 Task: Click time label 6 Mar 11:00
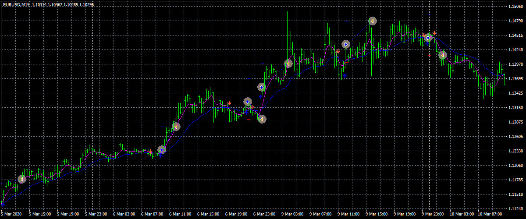[x=180, y=215]
